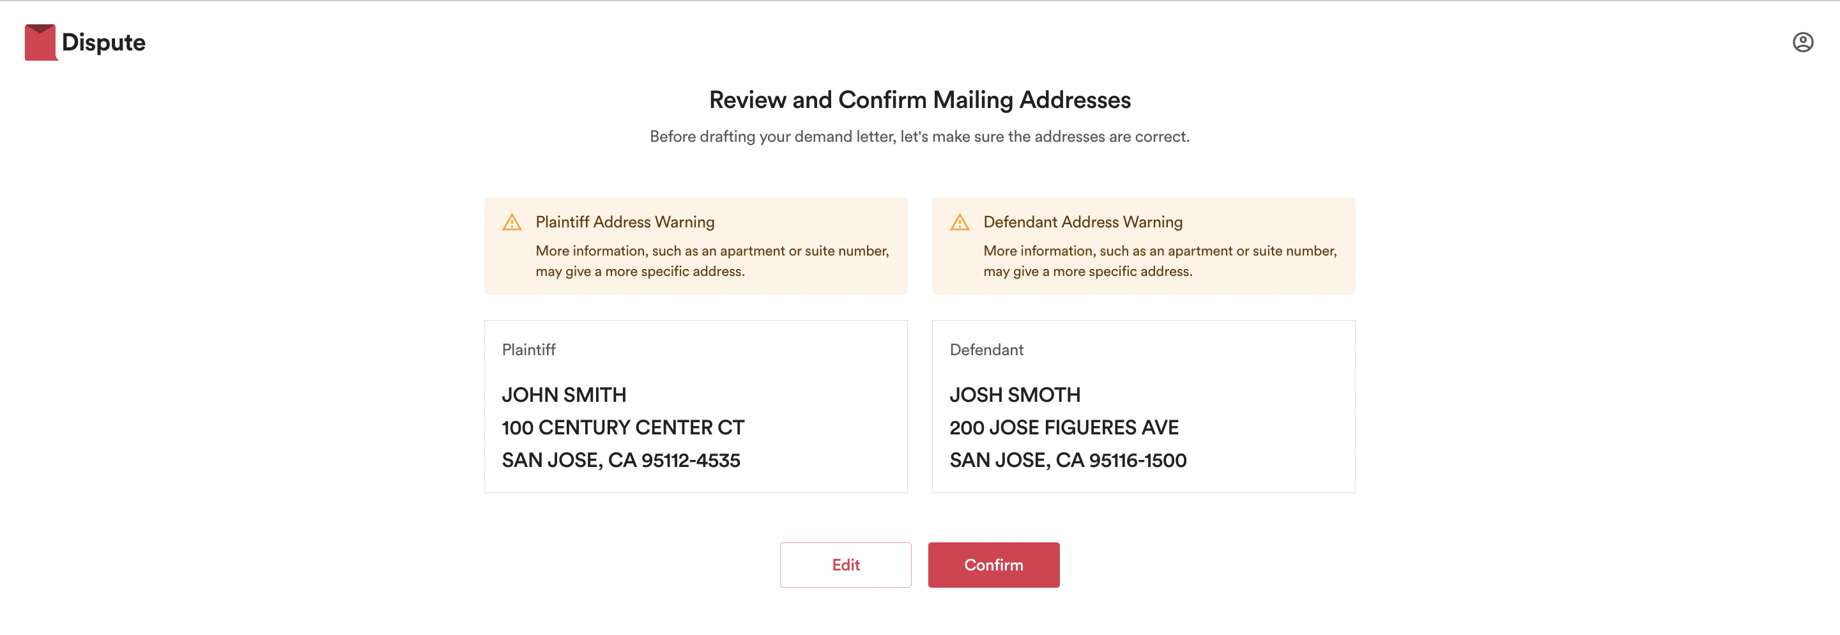Open the user account profile icon
The height and width of the screenshot is (635, 1840).
[1802, 42]
